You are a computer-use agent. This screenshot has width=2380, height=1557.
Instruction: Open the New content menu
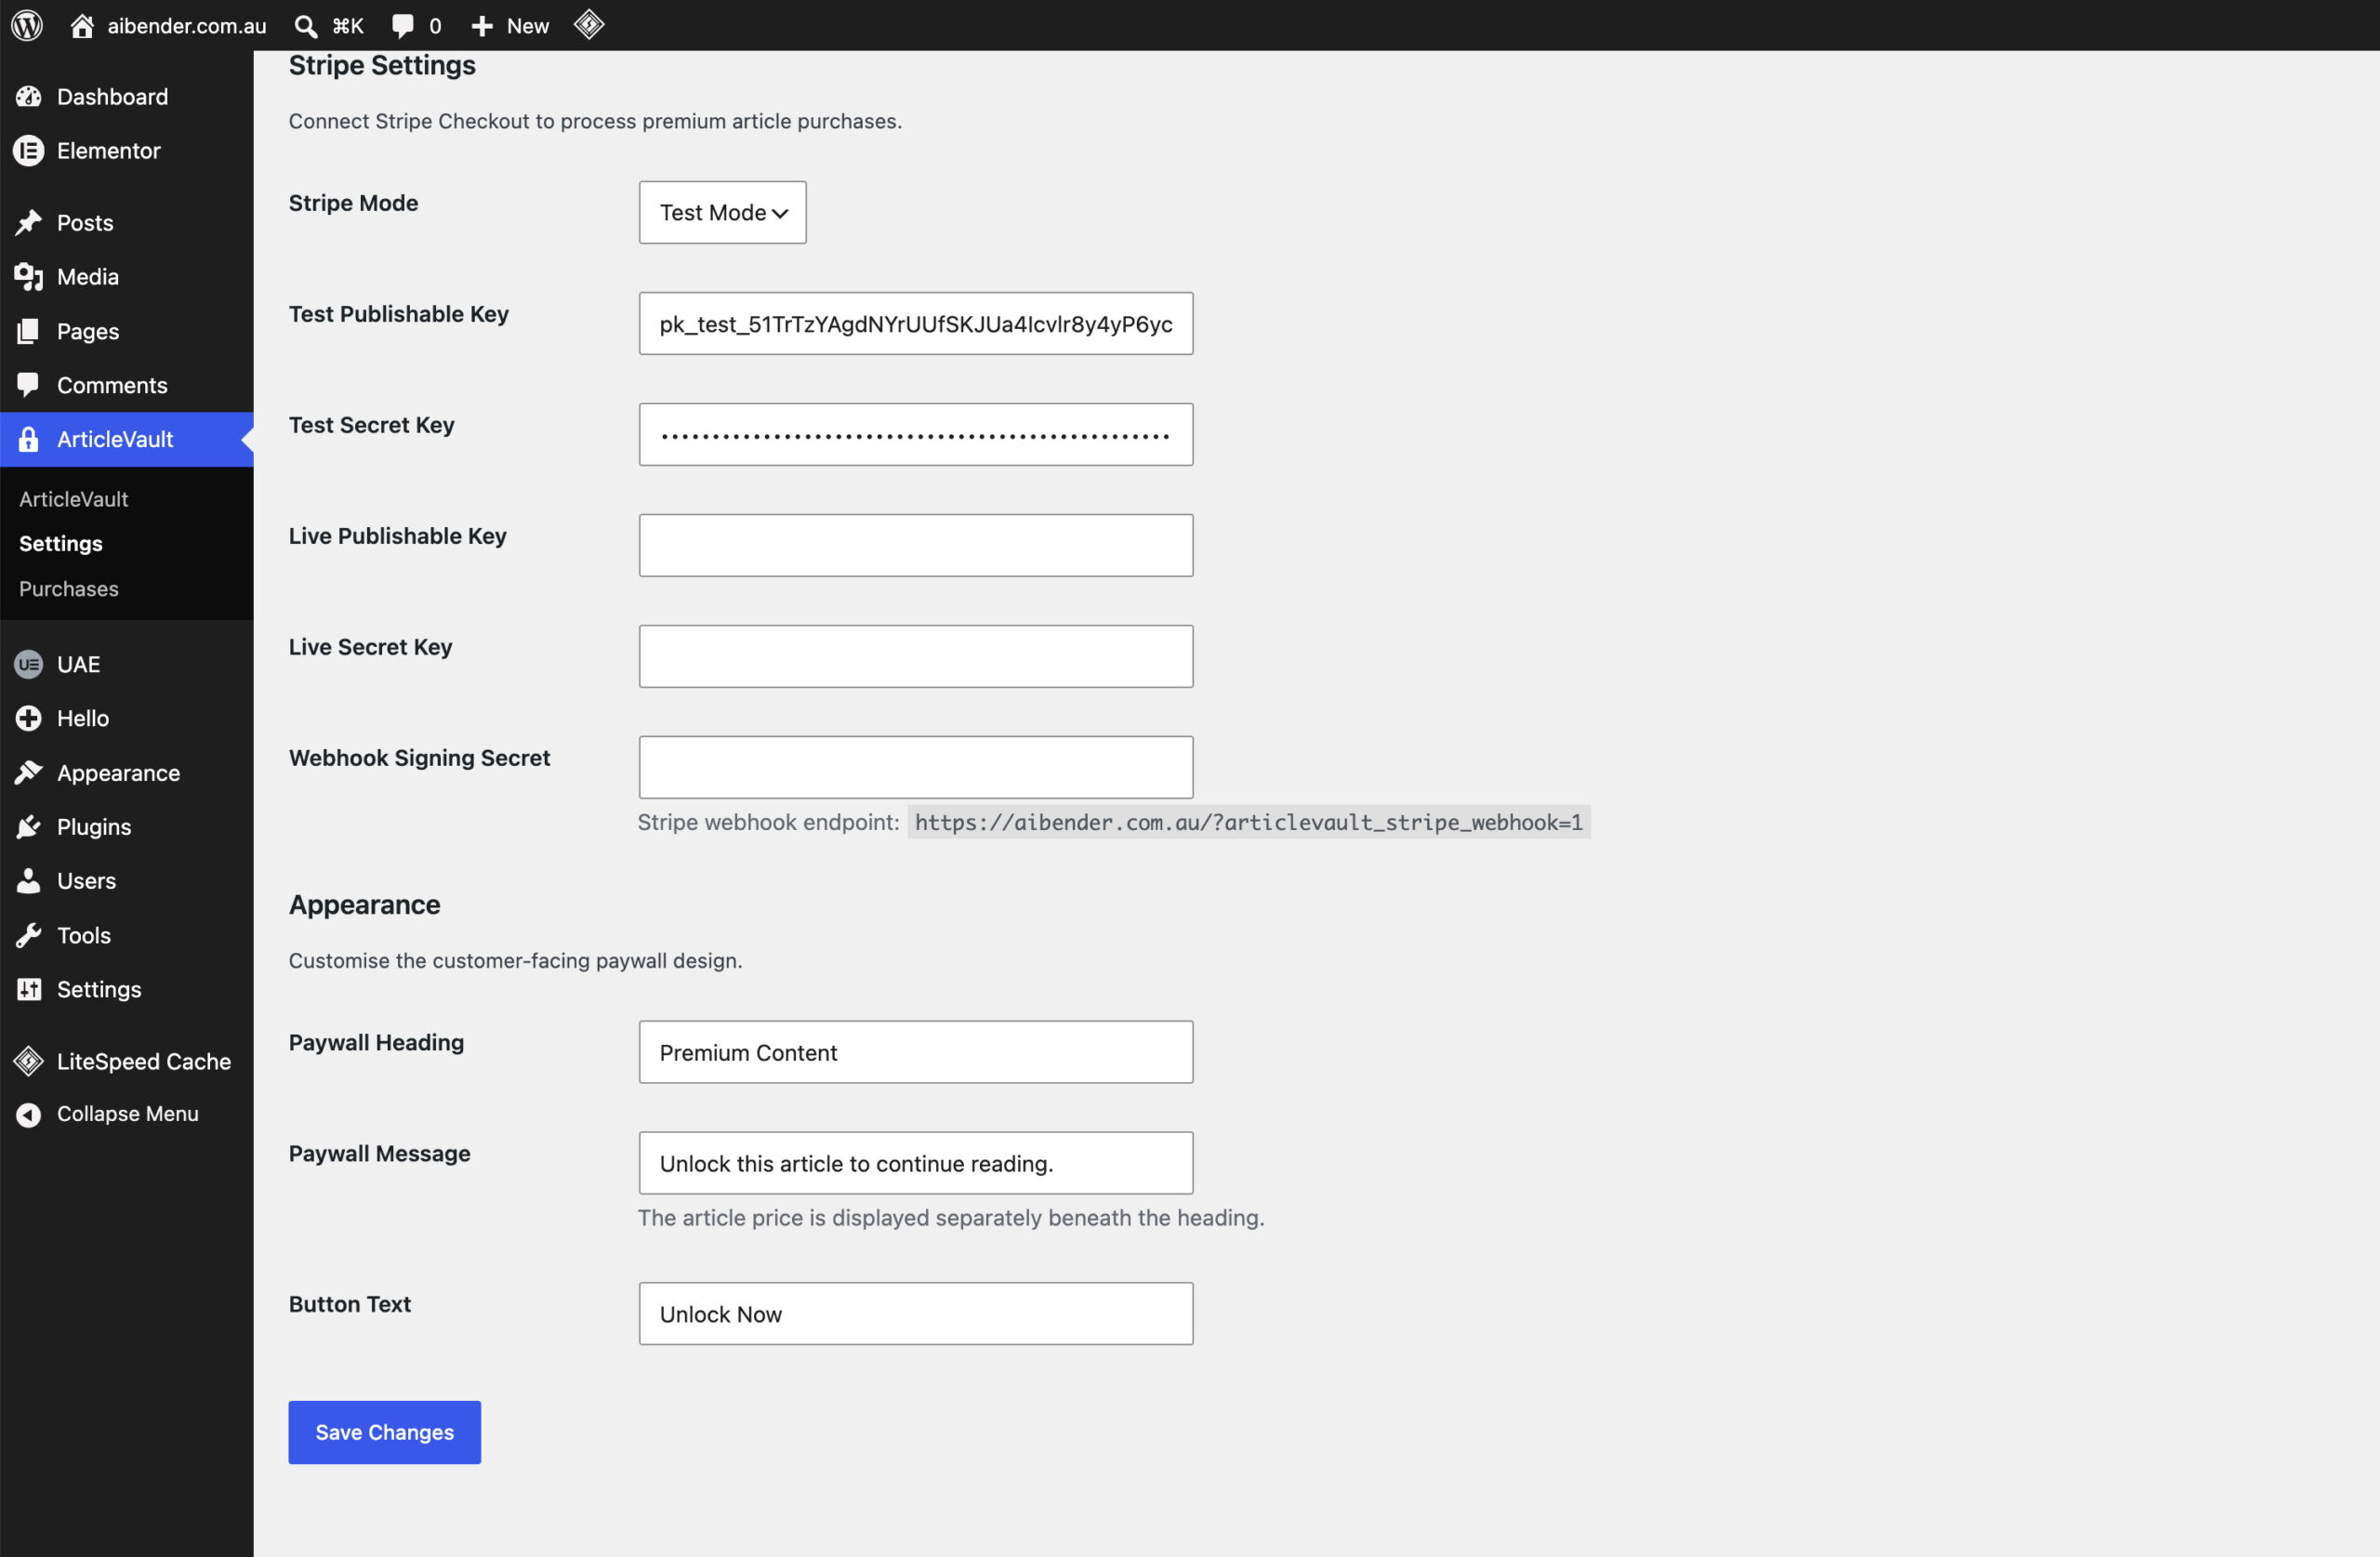click(528, 26)
